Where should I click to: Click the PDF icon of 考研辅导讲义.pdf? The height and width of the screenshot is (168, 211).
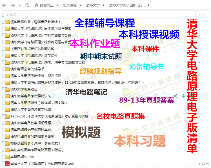point(7,164)
